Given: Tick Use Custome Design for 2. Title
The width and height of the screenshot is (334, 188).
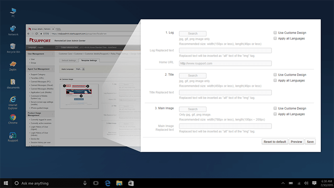Looking at the screenshot, I should click(275, 75).
